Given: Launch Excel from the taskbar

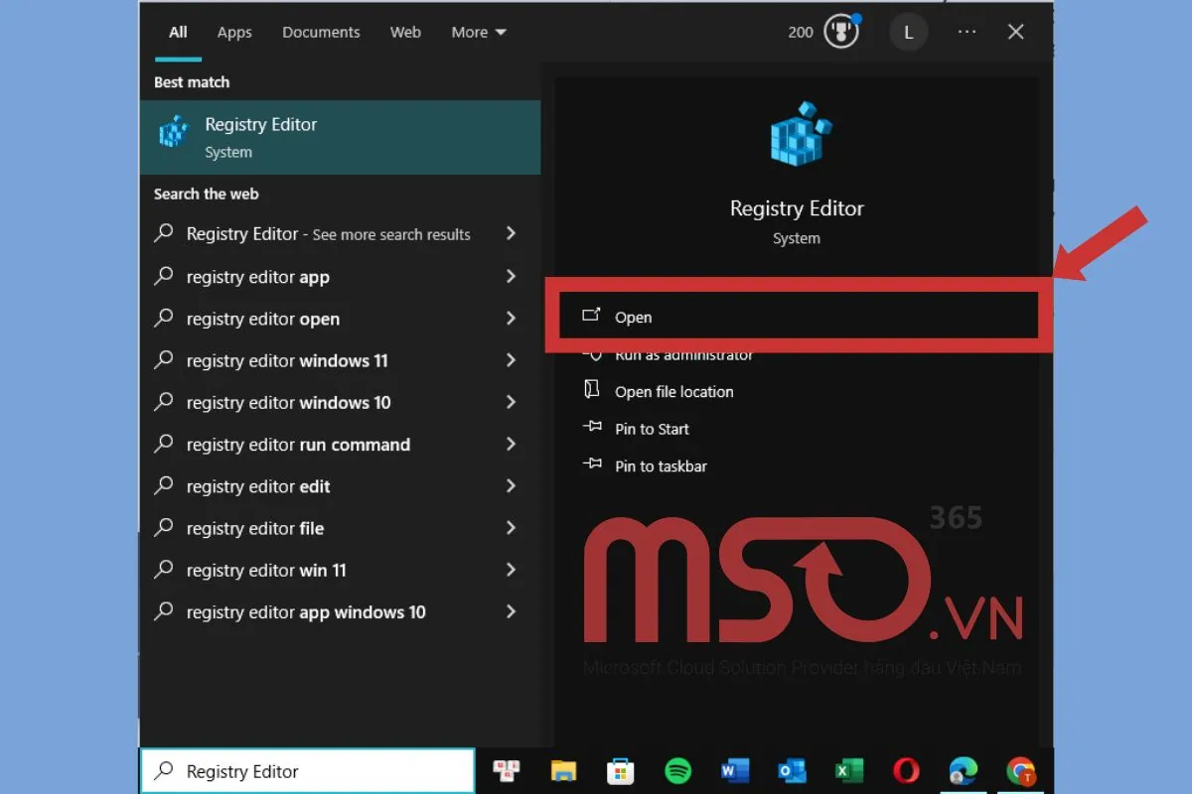Looking at the screenshot, I should coord(848,771).
